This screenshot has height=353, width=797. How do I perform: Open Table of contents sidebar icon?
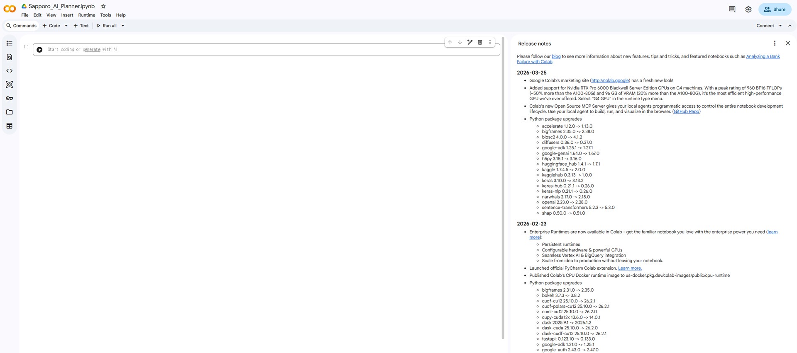click(10, 43)
